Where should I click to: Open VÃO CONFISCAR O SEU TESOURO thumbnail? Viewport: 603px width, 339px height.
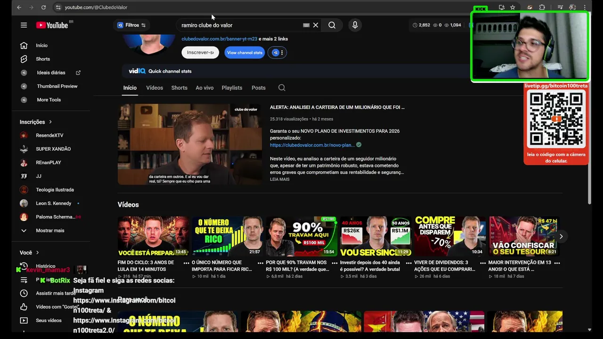point(524,236)
